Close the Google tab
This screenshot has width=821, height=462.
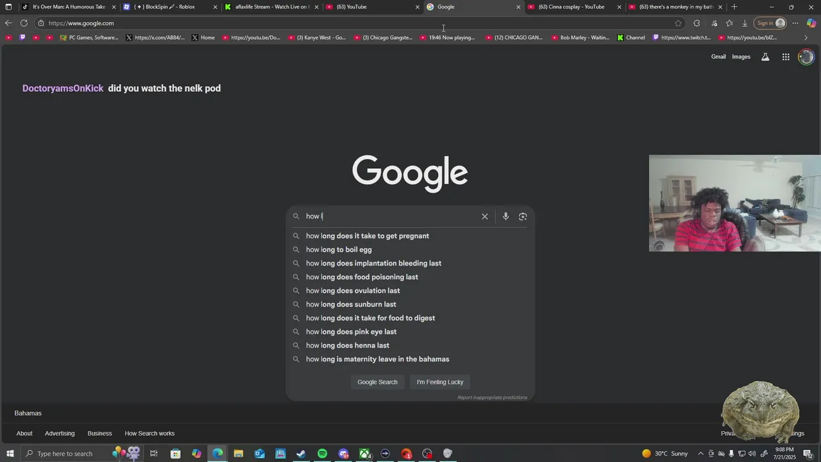[518, 7]
